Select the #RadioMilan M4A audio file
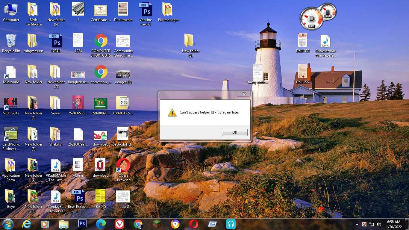The image size is (409, 230). (56, 170)
